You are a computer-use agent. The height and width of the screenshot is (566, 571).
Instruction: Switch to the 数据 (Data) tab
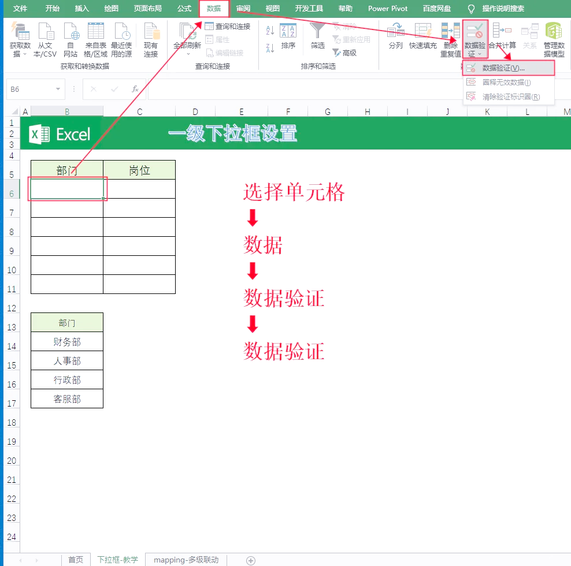[214, 8]
